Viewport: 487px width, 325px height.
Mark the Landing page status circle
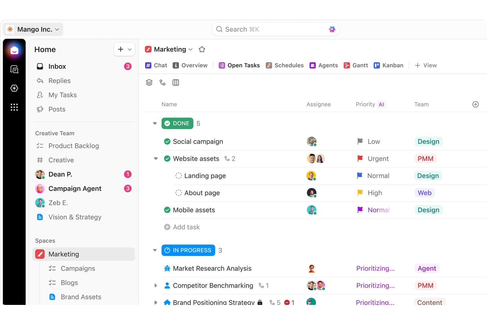(178, 176)
